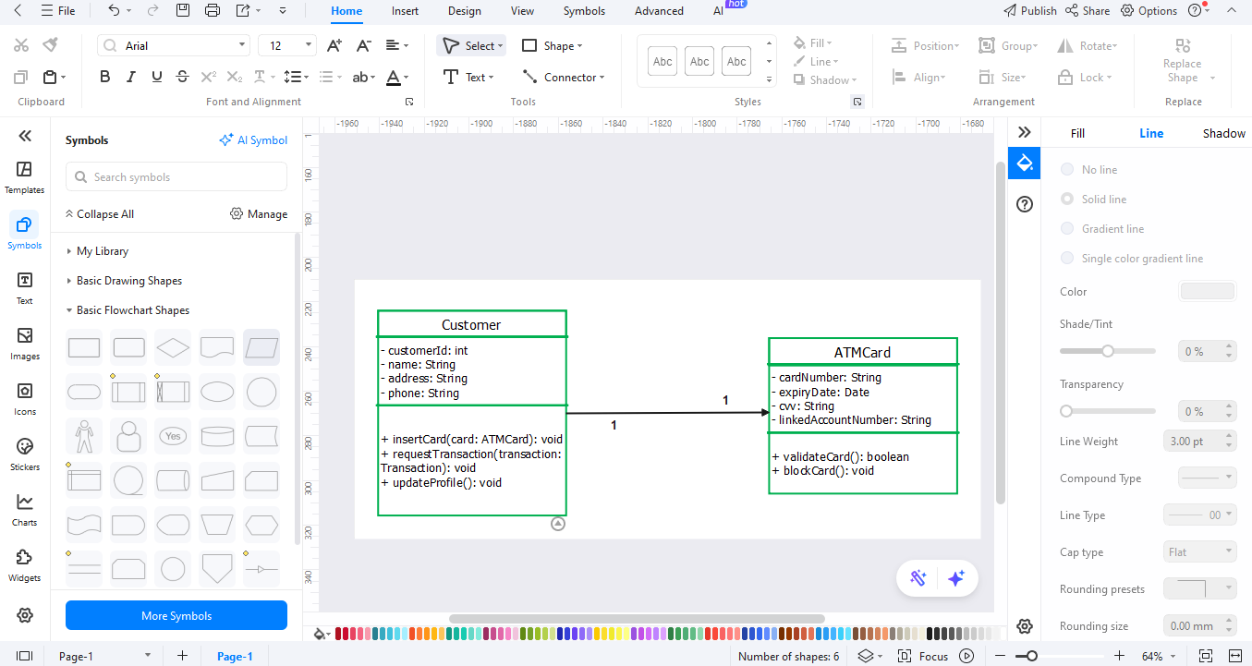Image resolution: width=1252 pixels, height=666 pixels.
Task: Open the Text sidebar panel
Action: tap(25, 287)
